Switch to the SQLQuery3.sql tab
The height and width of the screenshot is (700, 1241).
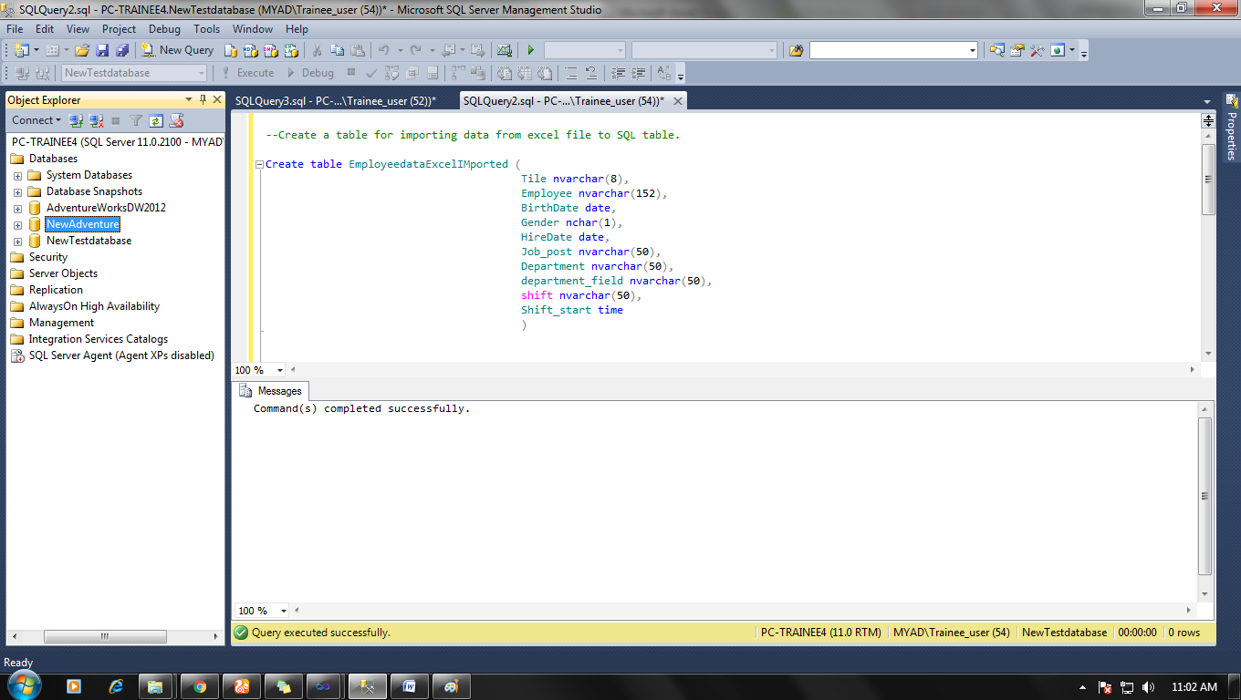pos(335,101)
